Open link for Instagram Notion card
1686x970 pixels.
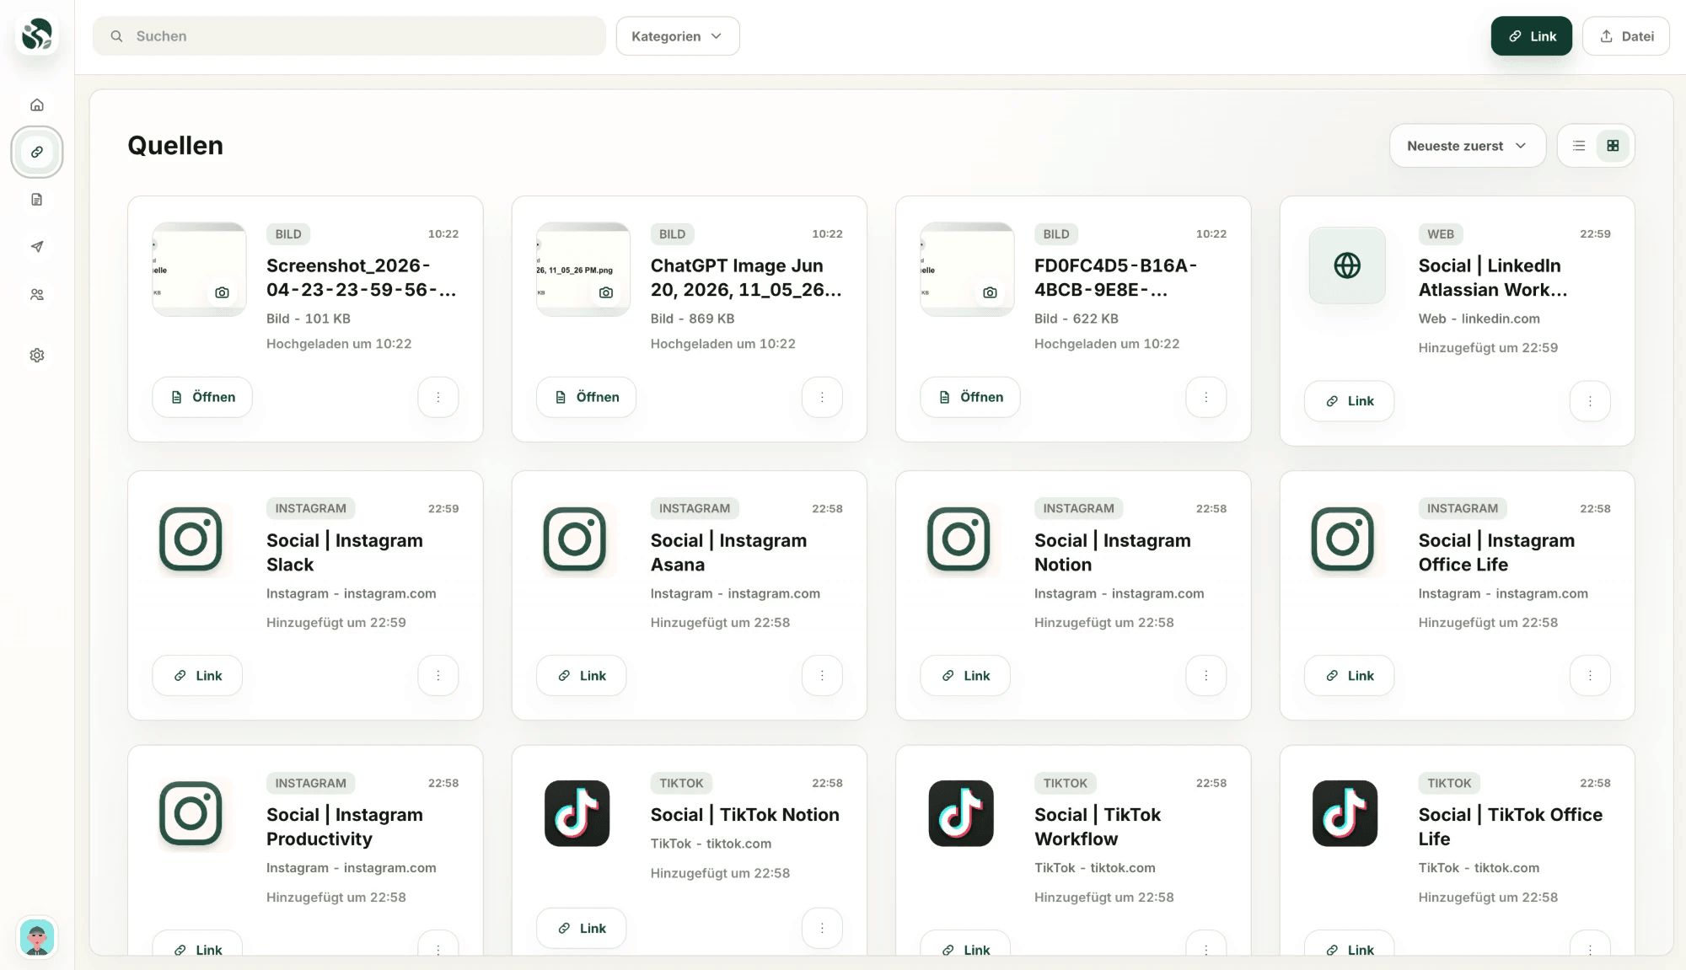965,676
